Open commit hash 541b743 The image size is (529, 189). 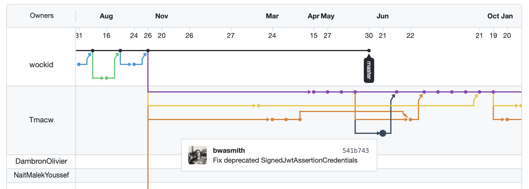pos(355,151)
